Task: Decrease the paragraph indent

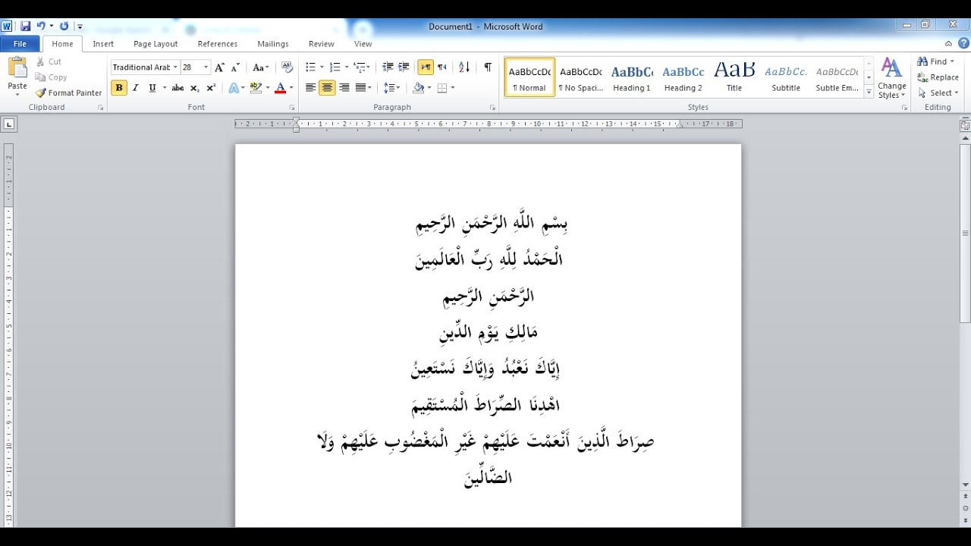Action: pos(388,67)
